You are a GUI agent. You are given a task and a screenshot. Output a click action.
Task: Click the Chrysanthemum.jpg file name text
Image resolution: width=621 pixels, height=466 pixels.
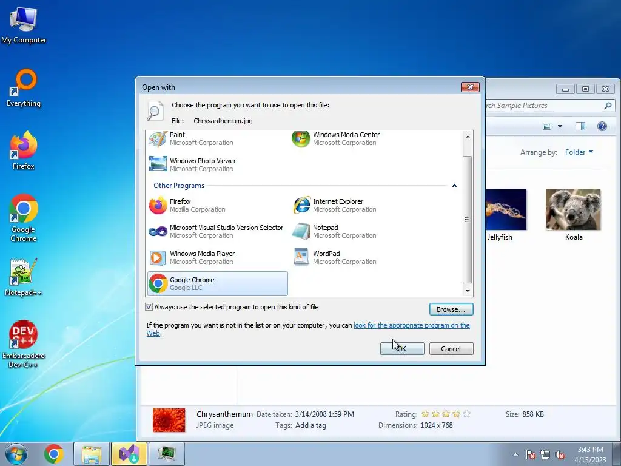223,121
